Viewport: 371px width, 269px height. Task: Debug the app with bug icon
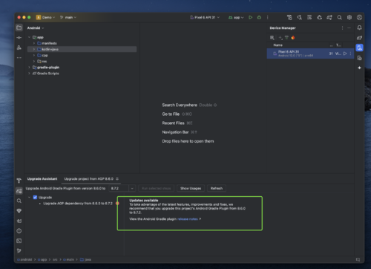coord(259,17)
